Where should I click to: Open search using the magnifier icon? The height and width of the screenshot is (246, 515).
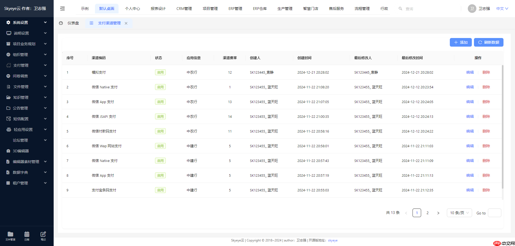pyautogui.click(x=400, y=8)
